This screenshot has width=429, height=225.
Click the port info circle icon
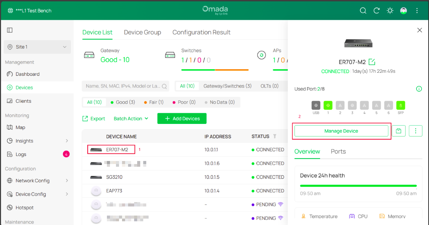419,89
